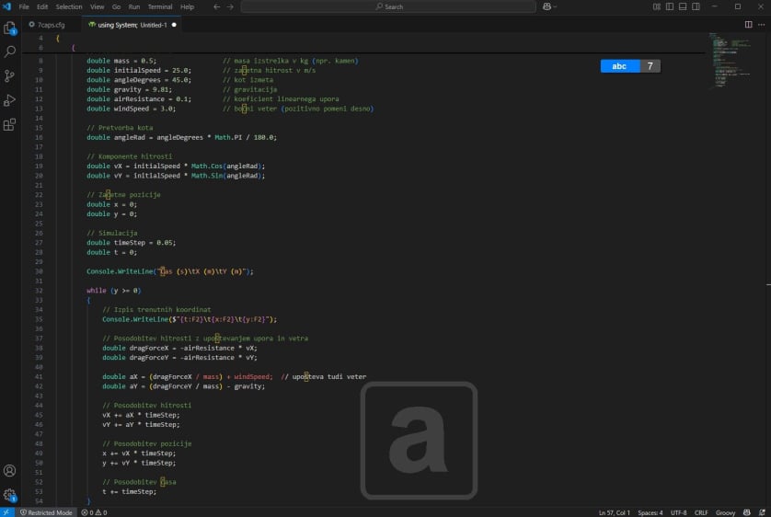Click 't += timeStep;' line
This screenshot has width=771, height=517.
coord(130,491)
